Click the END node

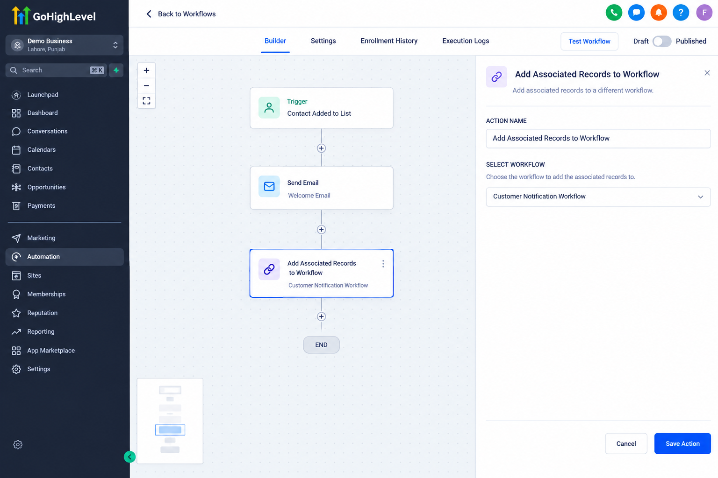point(321,345)
